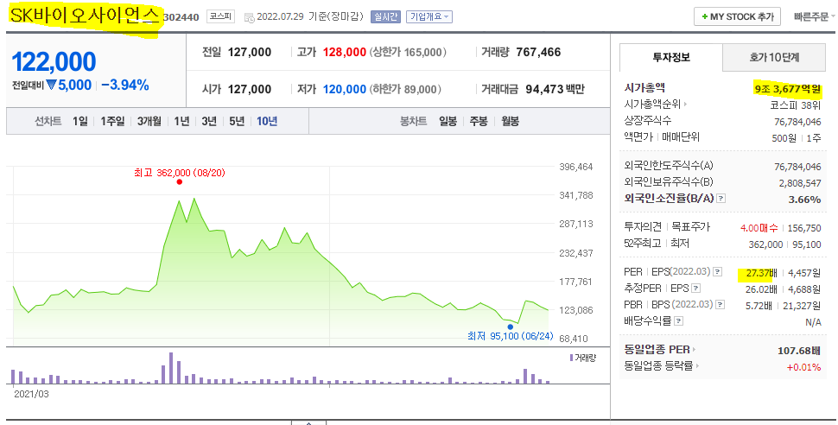Click the purple 거래량 legend marker
The height and width of the screenshot is (425, 838).
tap(572, 358)
